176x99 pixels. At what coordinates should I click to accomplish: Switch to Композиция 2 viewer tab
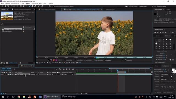click(48, 9)
